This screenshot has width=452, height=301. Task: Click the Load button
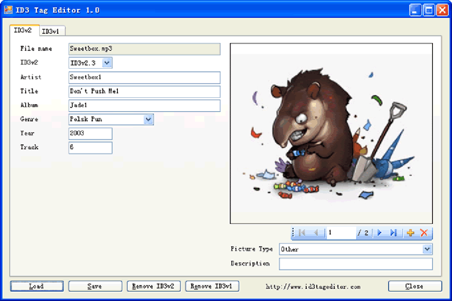[x=37, y=286]
